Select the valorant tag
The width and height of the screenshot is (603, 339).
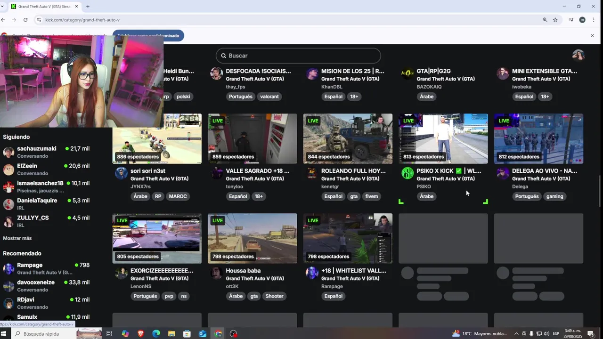[269, 97]
